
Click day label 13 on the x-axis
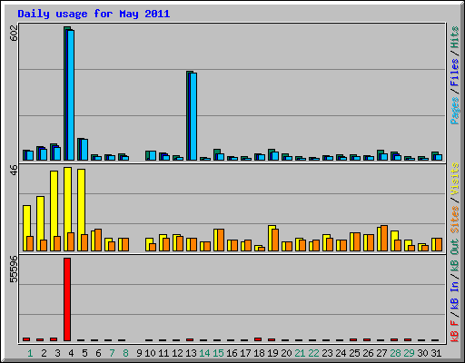[191, 353]
